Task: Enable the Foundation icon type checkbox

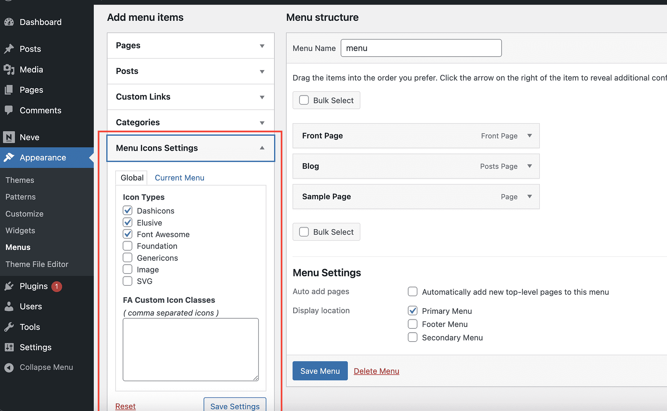Action: coord(127,246)
